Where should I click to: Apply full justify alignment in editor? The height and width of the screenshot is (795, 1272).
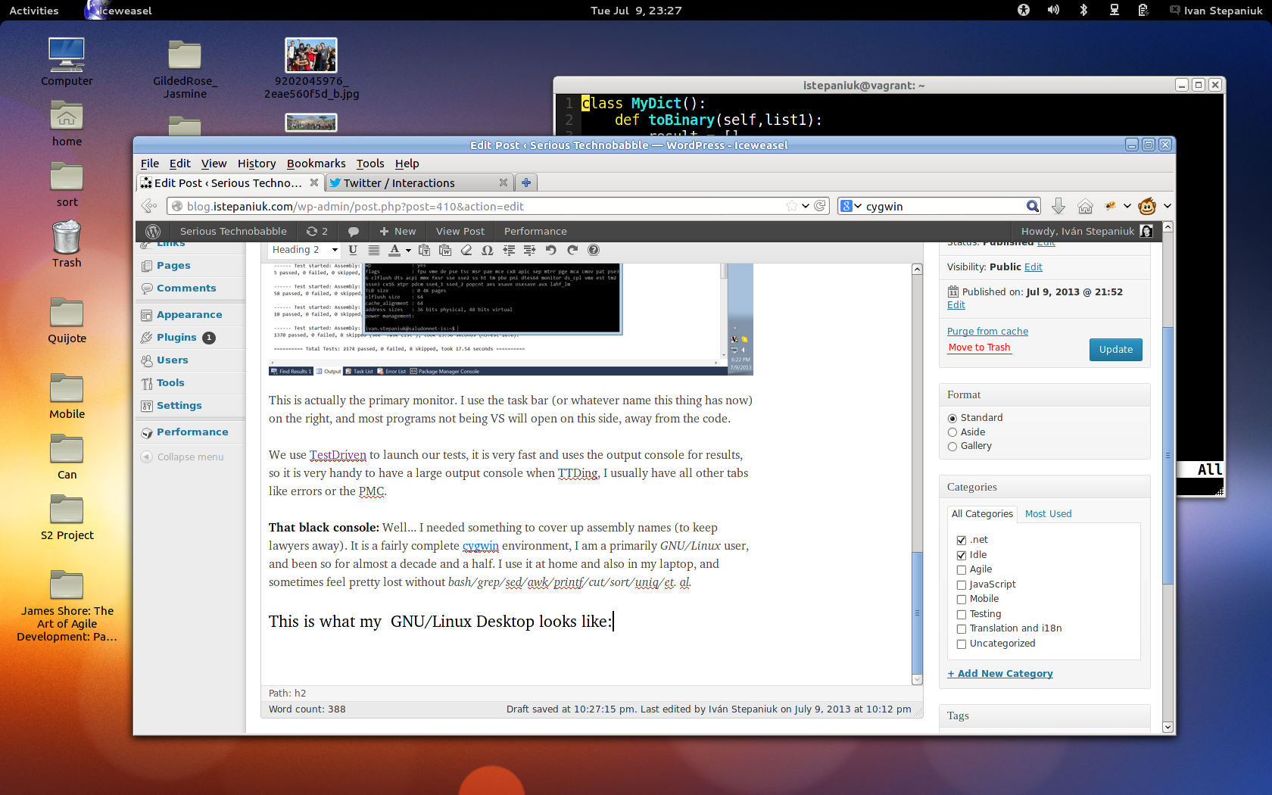coord(374,250)
